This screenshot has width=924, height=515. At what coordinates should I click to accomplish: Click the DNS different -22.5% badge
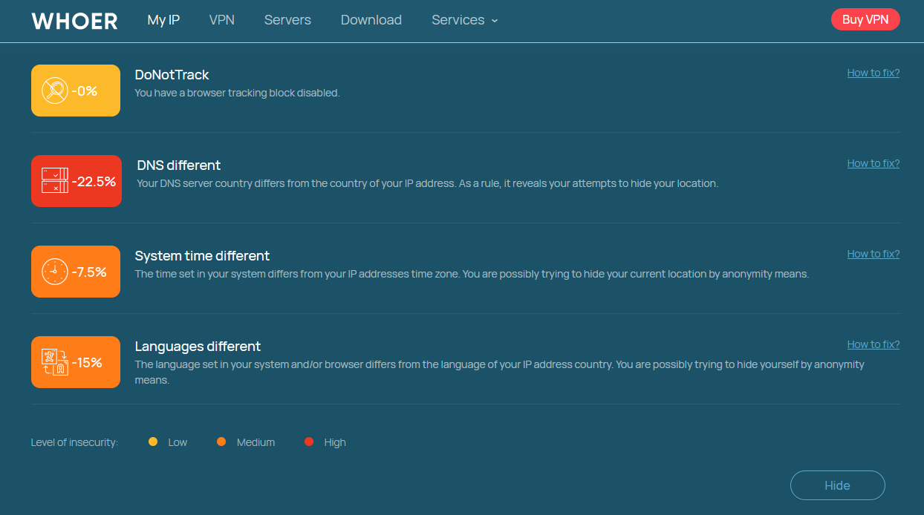(x=77, y=181)
